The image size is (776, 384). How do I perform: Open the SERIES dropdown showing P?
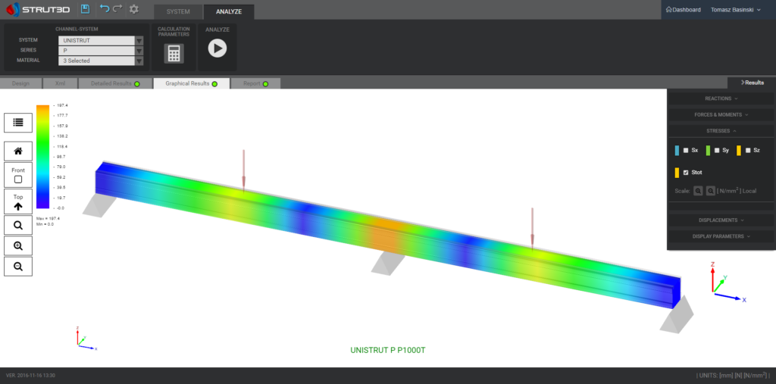click(x=101, y=51)
